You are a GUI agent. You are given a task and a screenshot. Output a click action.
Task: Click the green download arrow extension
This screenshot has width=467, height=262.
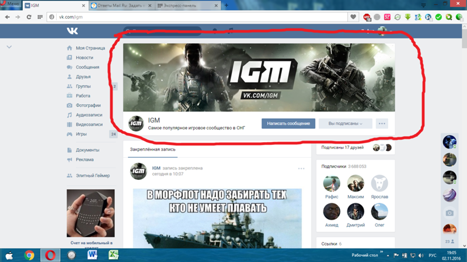pos(407,17)
